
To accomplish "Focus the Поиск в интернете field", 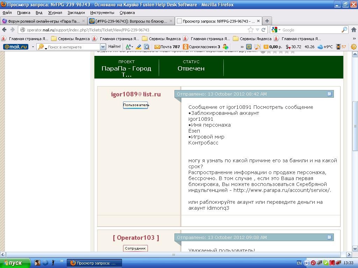I will click(71, 47).
